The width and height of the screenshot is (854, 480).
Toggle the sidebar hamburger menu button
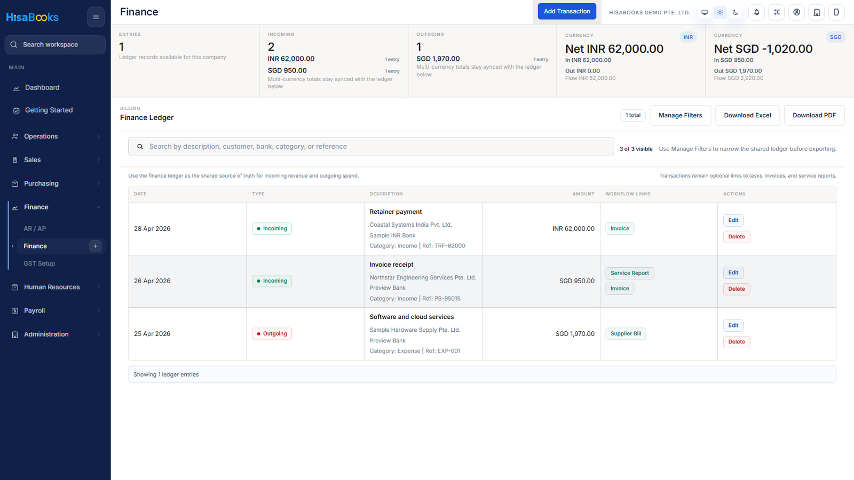click(96, 17)
